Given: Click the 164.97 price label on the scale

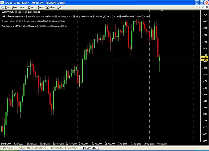Looking at the screenshot, I should [x=204, y=60].
